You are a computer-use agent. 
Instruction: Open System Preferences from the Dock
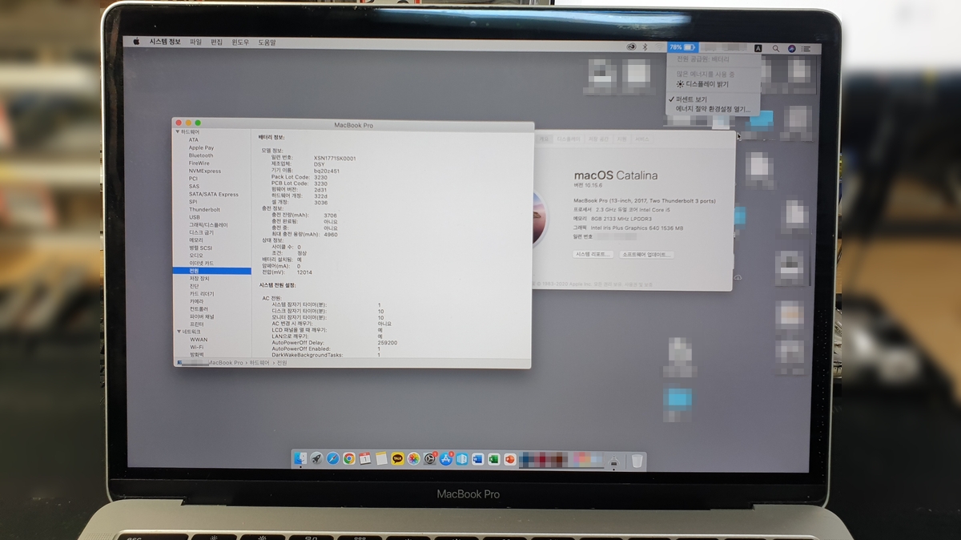coord(430,459)
